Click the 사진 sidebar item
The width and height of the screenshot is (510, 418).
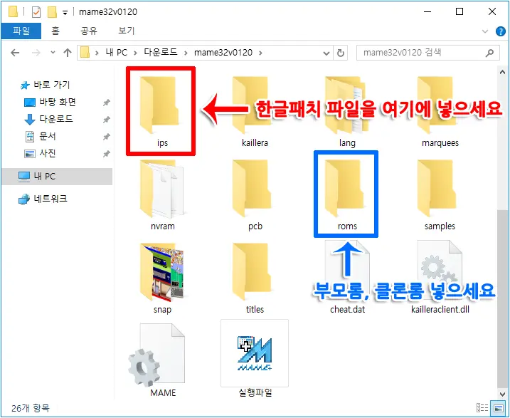[47, 153]
